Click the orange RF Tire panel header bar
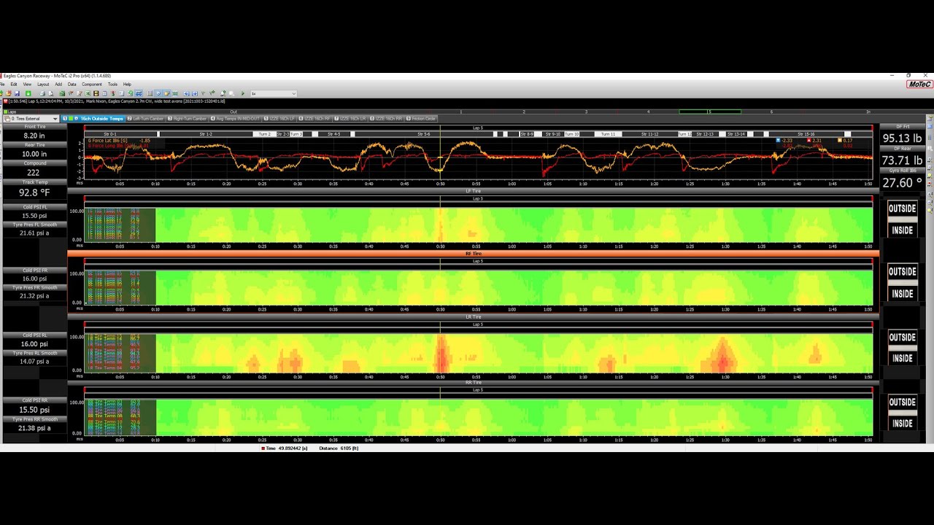Viewport: 934px width, 525px height. [x=473, y=254]
